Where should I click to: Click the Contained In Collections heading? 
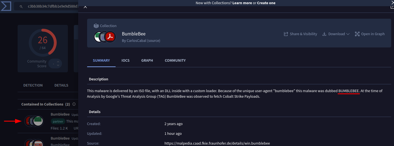pyautogui.click(x=46, y=104)
